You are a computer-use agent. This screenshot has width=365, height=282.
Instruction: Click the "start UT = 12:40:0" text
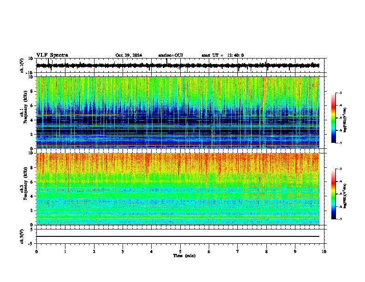pos(223,55)
